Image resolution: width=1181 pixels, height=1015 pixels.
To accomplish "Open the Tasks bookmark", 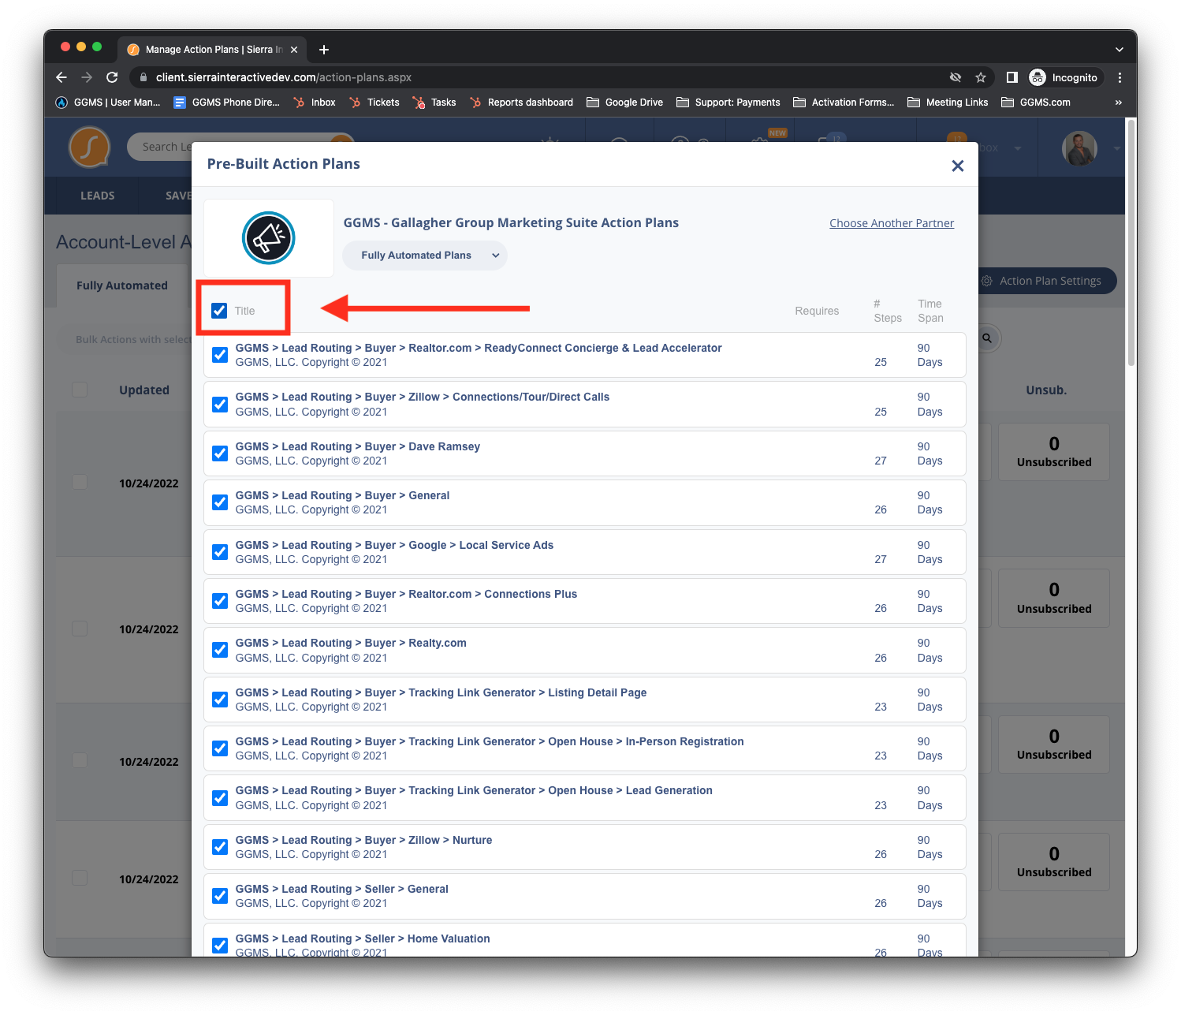I will coord(434,103).
